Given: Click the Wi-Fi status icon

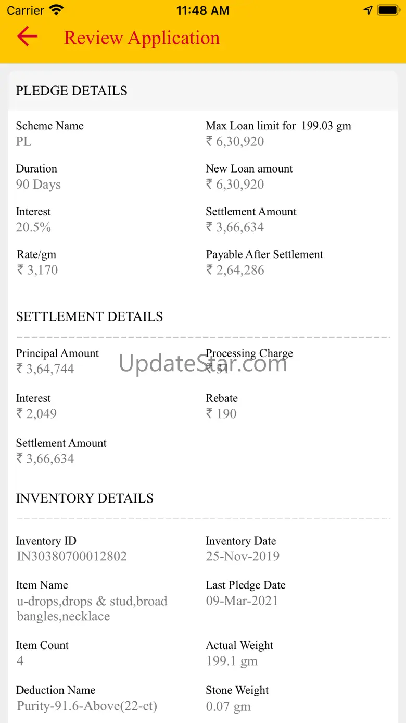Looking at the screenshot, I should point(56,10).
